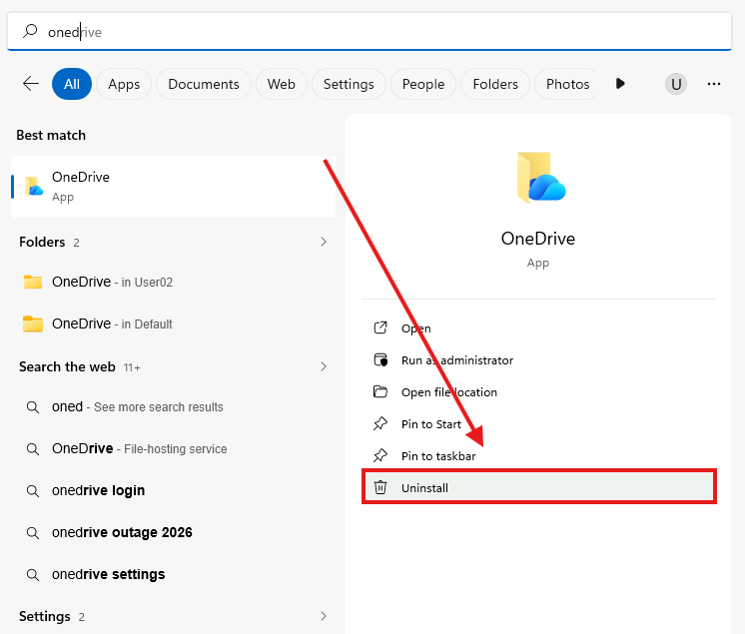Click the Settings section header text
Viewport: 745px width, 634px height.
click(45, 616)
